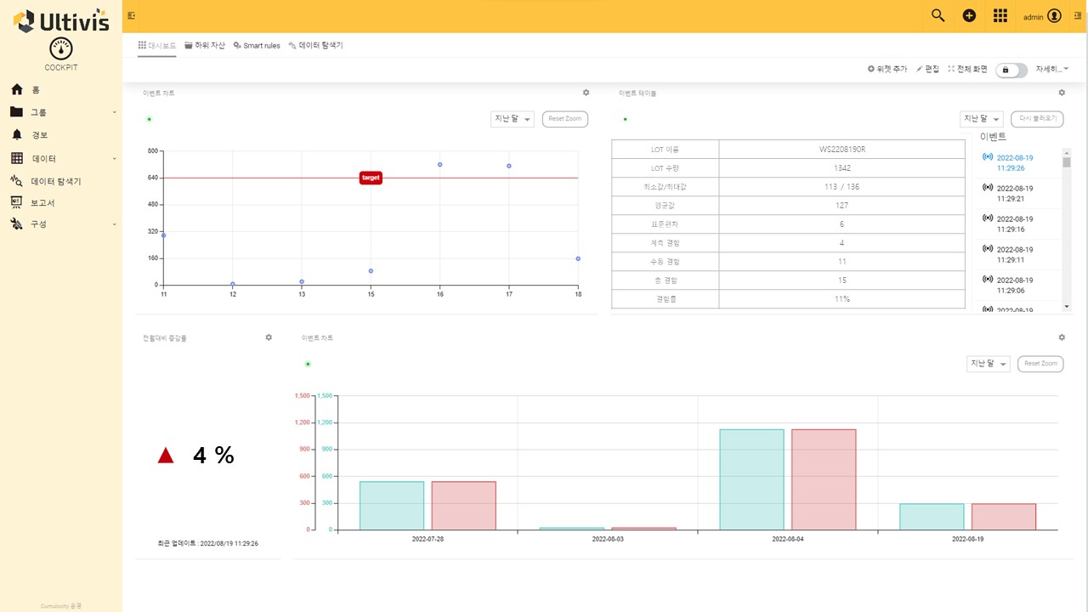Click the LOT quantity value 1342
The height and width of the screenshot is (612, 1088).
(841, 168)
